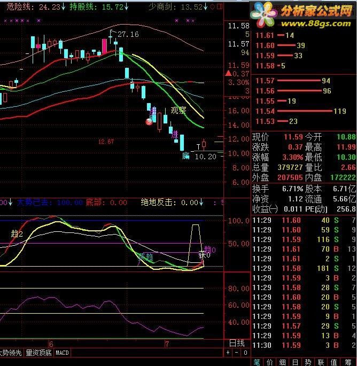The image size is (357, 366).
Task: Click the 趋2 label in the sub-chart
Action: (17, 233)
